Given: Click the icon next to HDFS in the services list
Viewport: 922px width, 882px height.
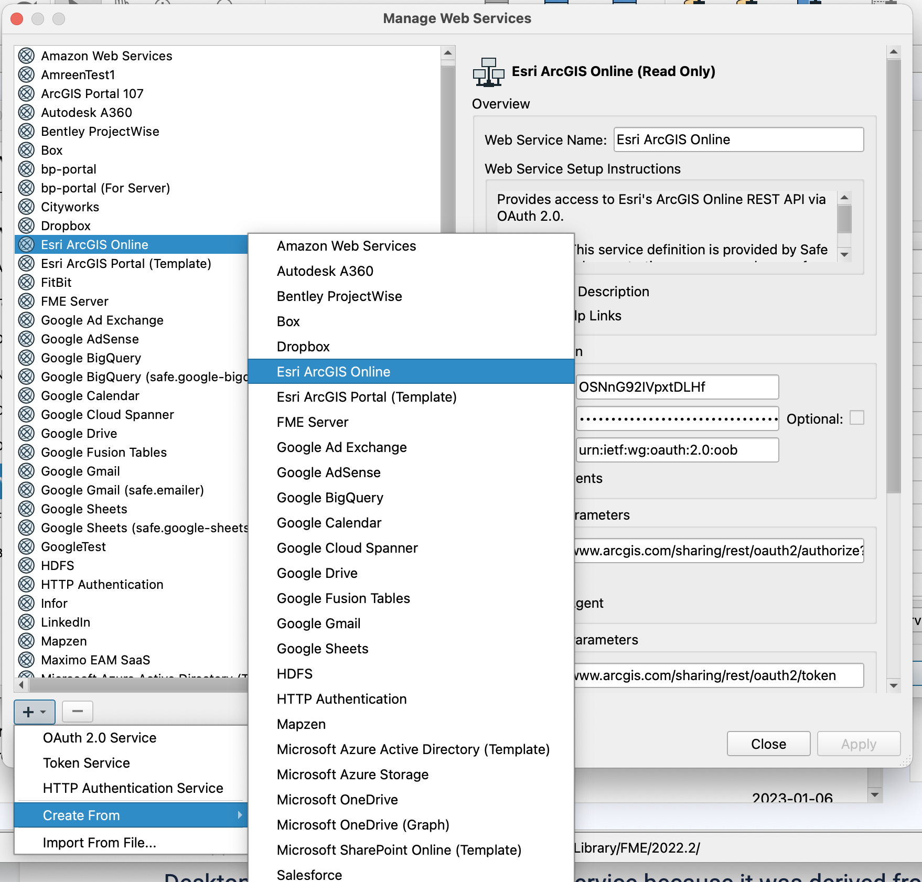Looking at the screenshot, I should pyautogui.click(x=26, y=565).
